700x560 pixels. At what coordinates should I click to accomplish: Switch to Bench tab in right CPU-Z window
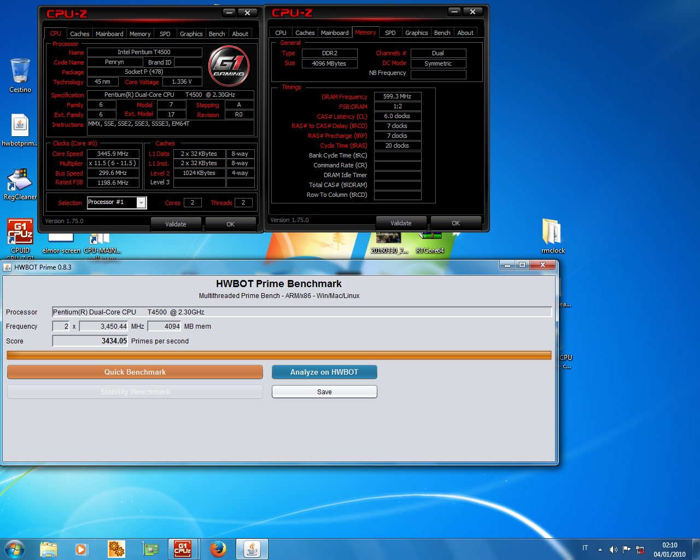[x=442, y=33]
